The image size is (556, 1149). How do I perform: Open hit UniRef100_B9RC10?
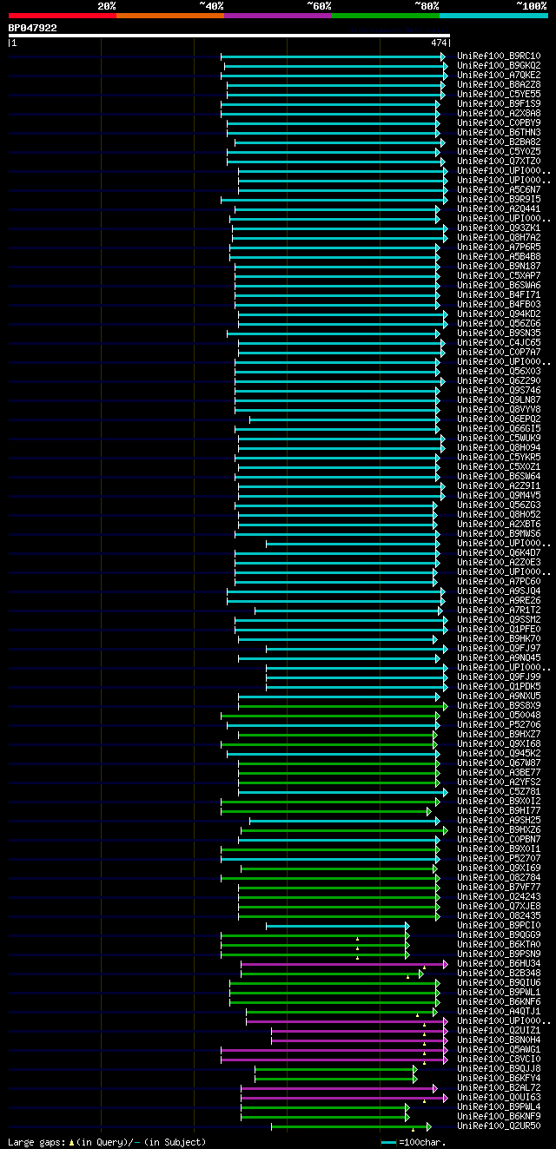click(499, 56)
